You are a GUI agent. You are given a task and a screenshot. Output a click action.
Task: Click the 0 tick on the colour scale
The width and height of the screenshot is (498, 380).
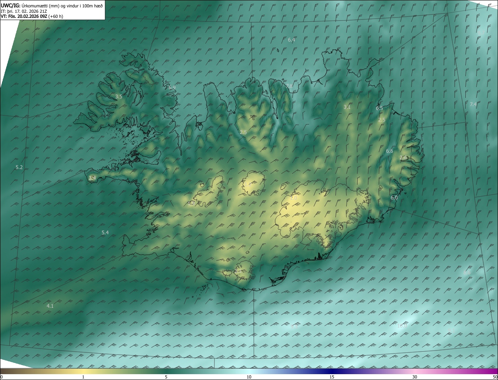click(x=2, y=377)
